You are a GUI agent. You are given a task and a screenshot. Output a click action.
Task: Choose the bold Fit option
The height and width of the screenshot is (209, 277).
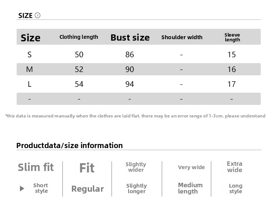point(87,168)
